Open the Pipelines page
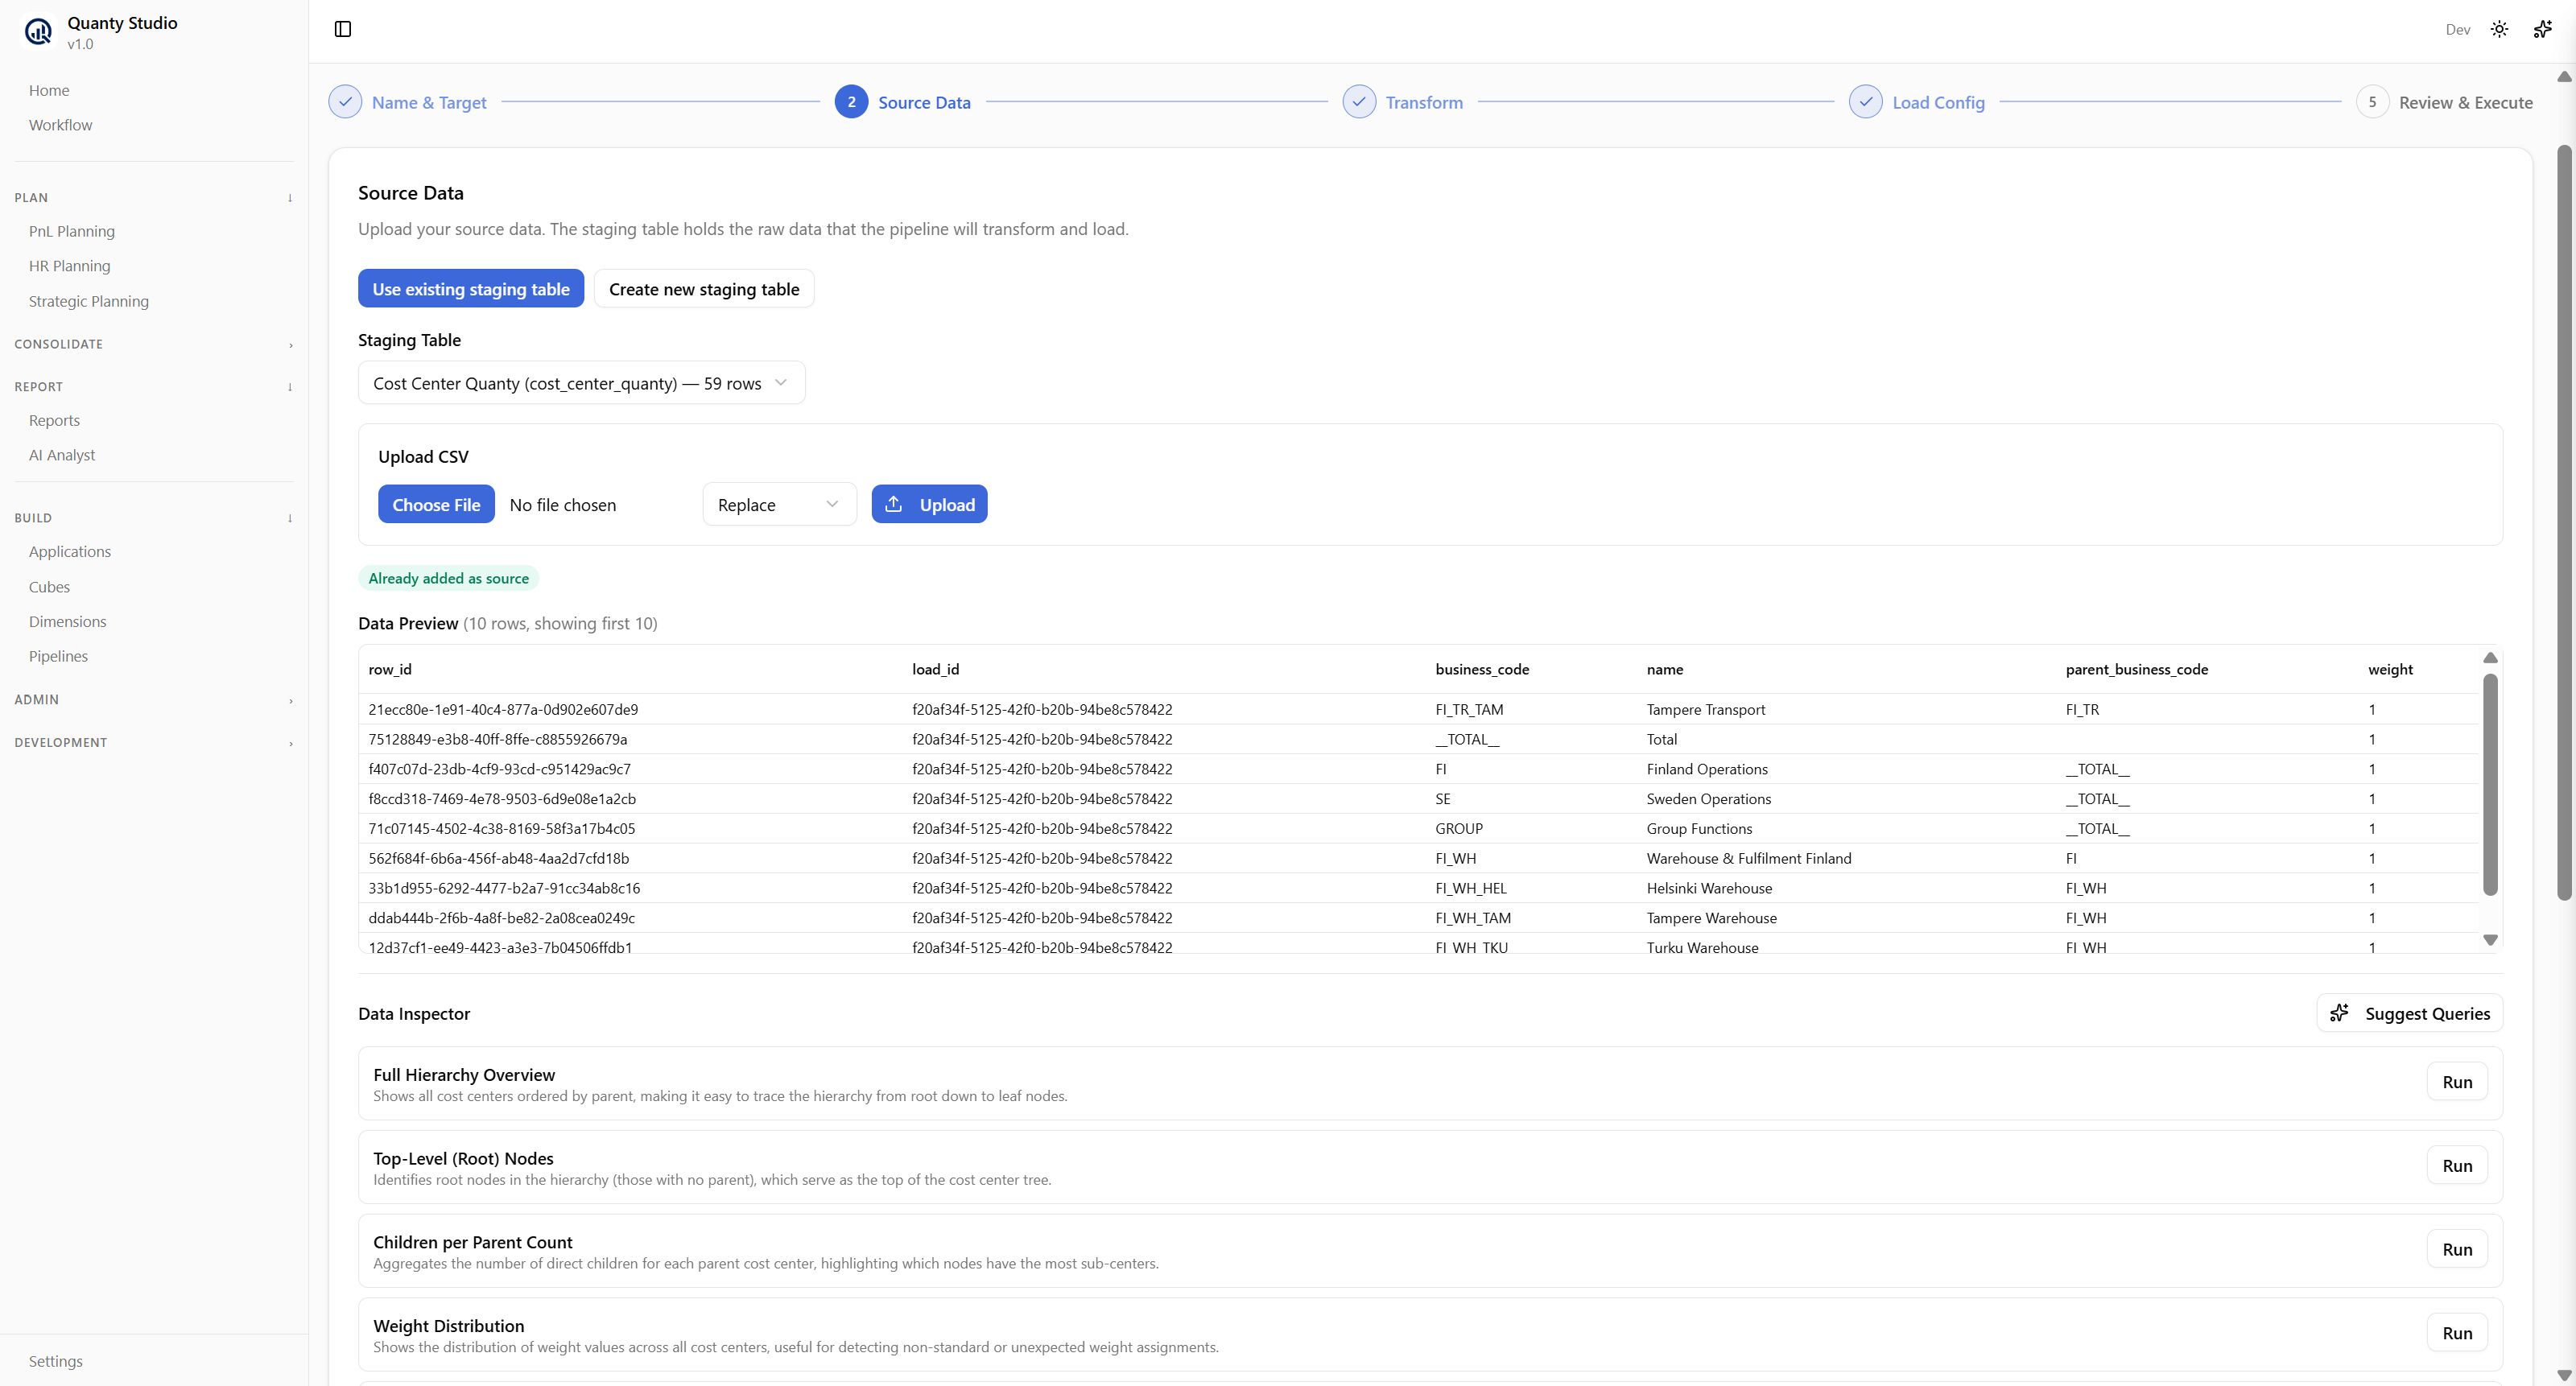 click(x=58, y=656)
